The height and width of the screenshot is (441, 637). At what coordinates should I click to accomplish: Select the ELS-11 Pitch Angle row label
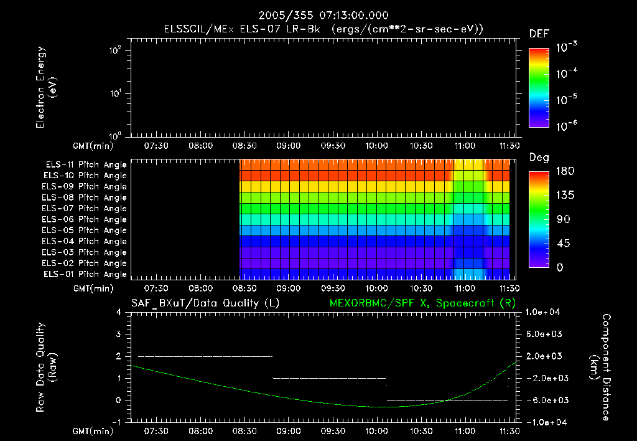[x=86, y=165]
